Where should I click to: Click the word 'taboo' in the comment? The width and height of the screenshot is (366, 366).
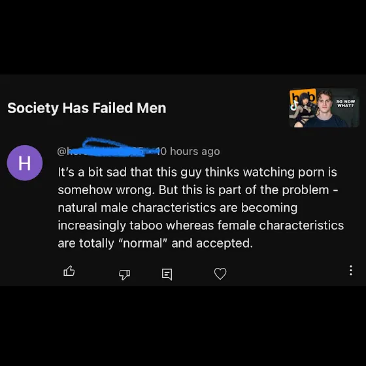tap(146, 225)
